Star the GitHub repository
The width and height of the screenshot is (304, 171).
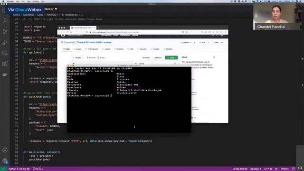pos(202,42)
